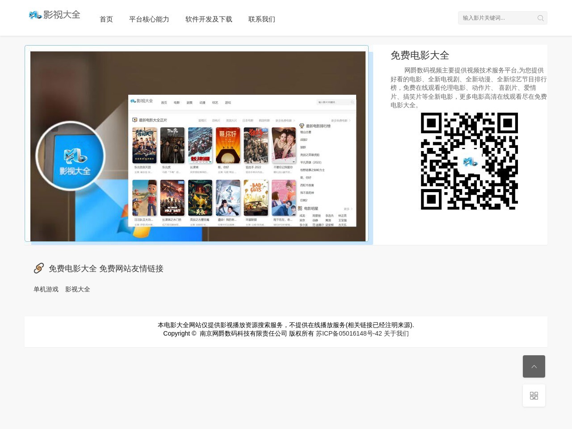Click the back-to-top arrow button
This screenshot has height=429, width=572.
pos(534,366)
